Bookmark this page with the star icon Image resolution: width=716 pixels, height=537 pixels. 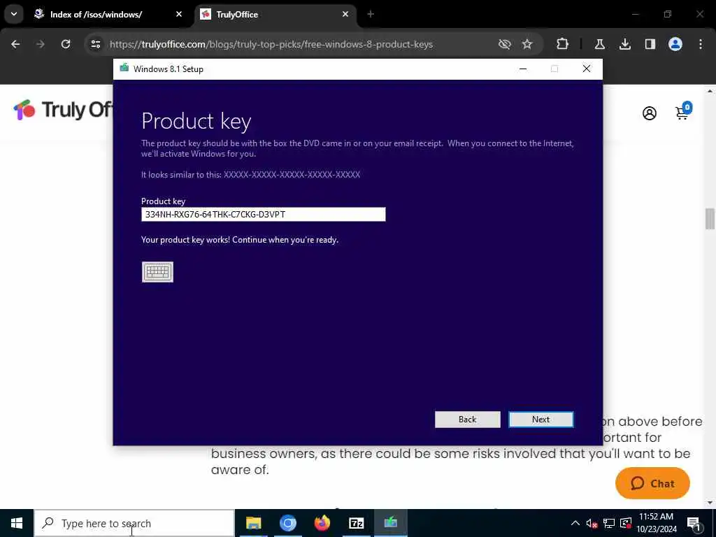(527, 44)
